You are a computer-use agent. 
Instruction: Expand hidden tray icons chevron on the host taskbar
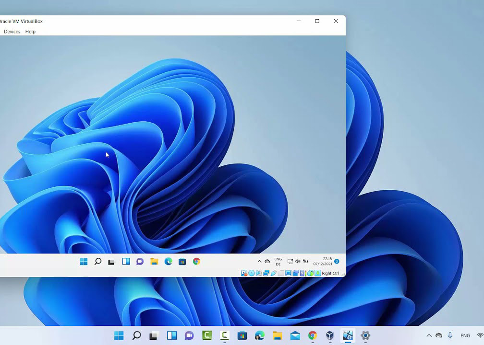pyautogui.click(x=429, y=335)
